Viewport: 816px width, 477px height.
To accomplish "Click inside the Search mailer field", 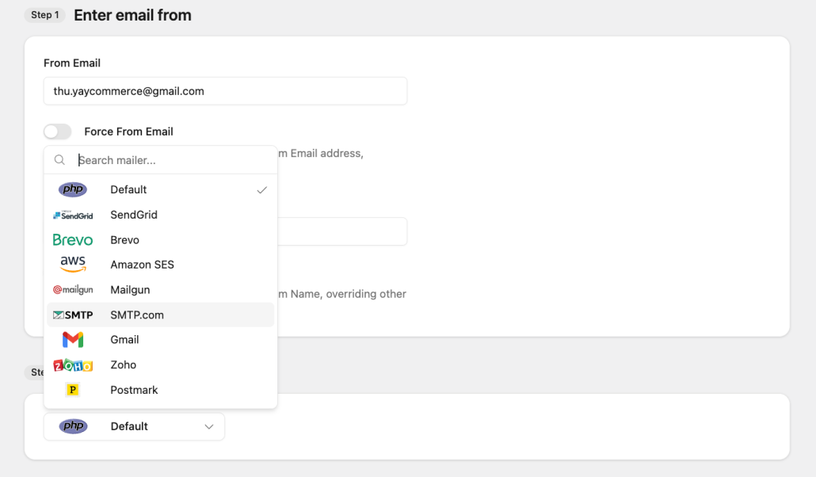I will [x=158, y=159].
